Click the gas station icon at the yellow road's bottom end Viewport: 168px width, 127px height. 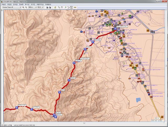162,117
